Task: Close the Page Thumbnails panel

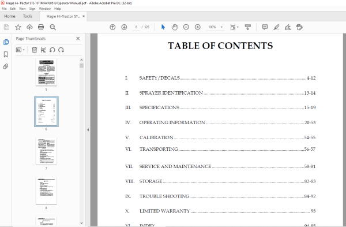Action: point(78,39)
